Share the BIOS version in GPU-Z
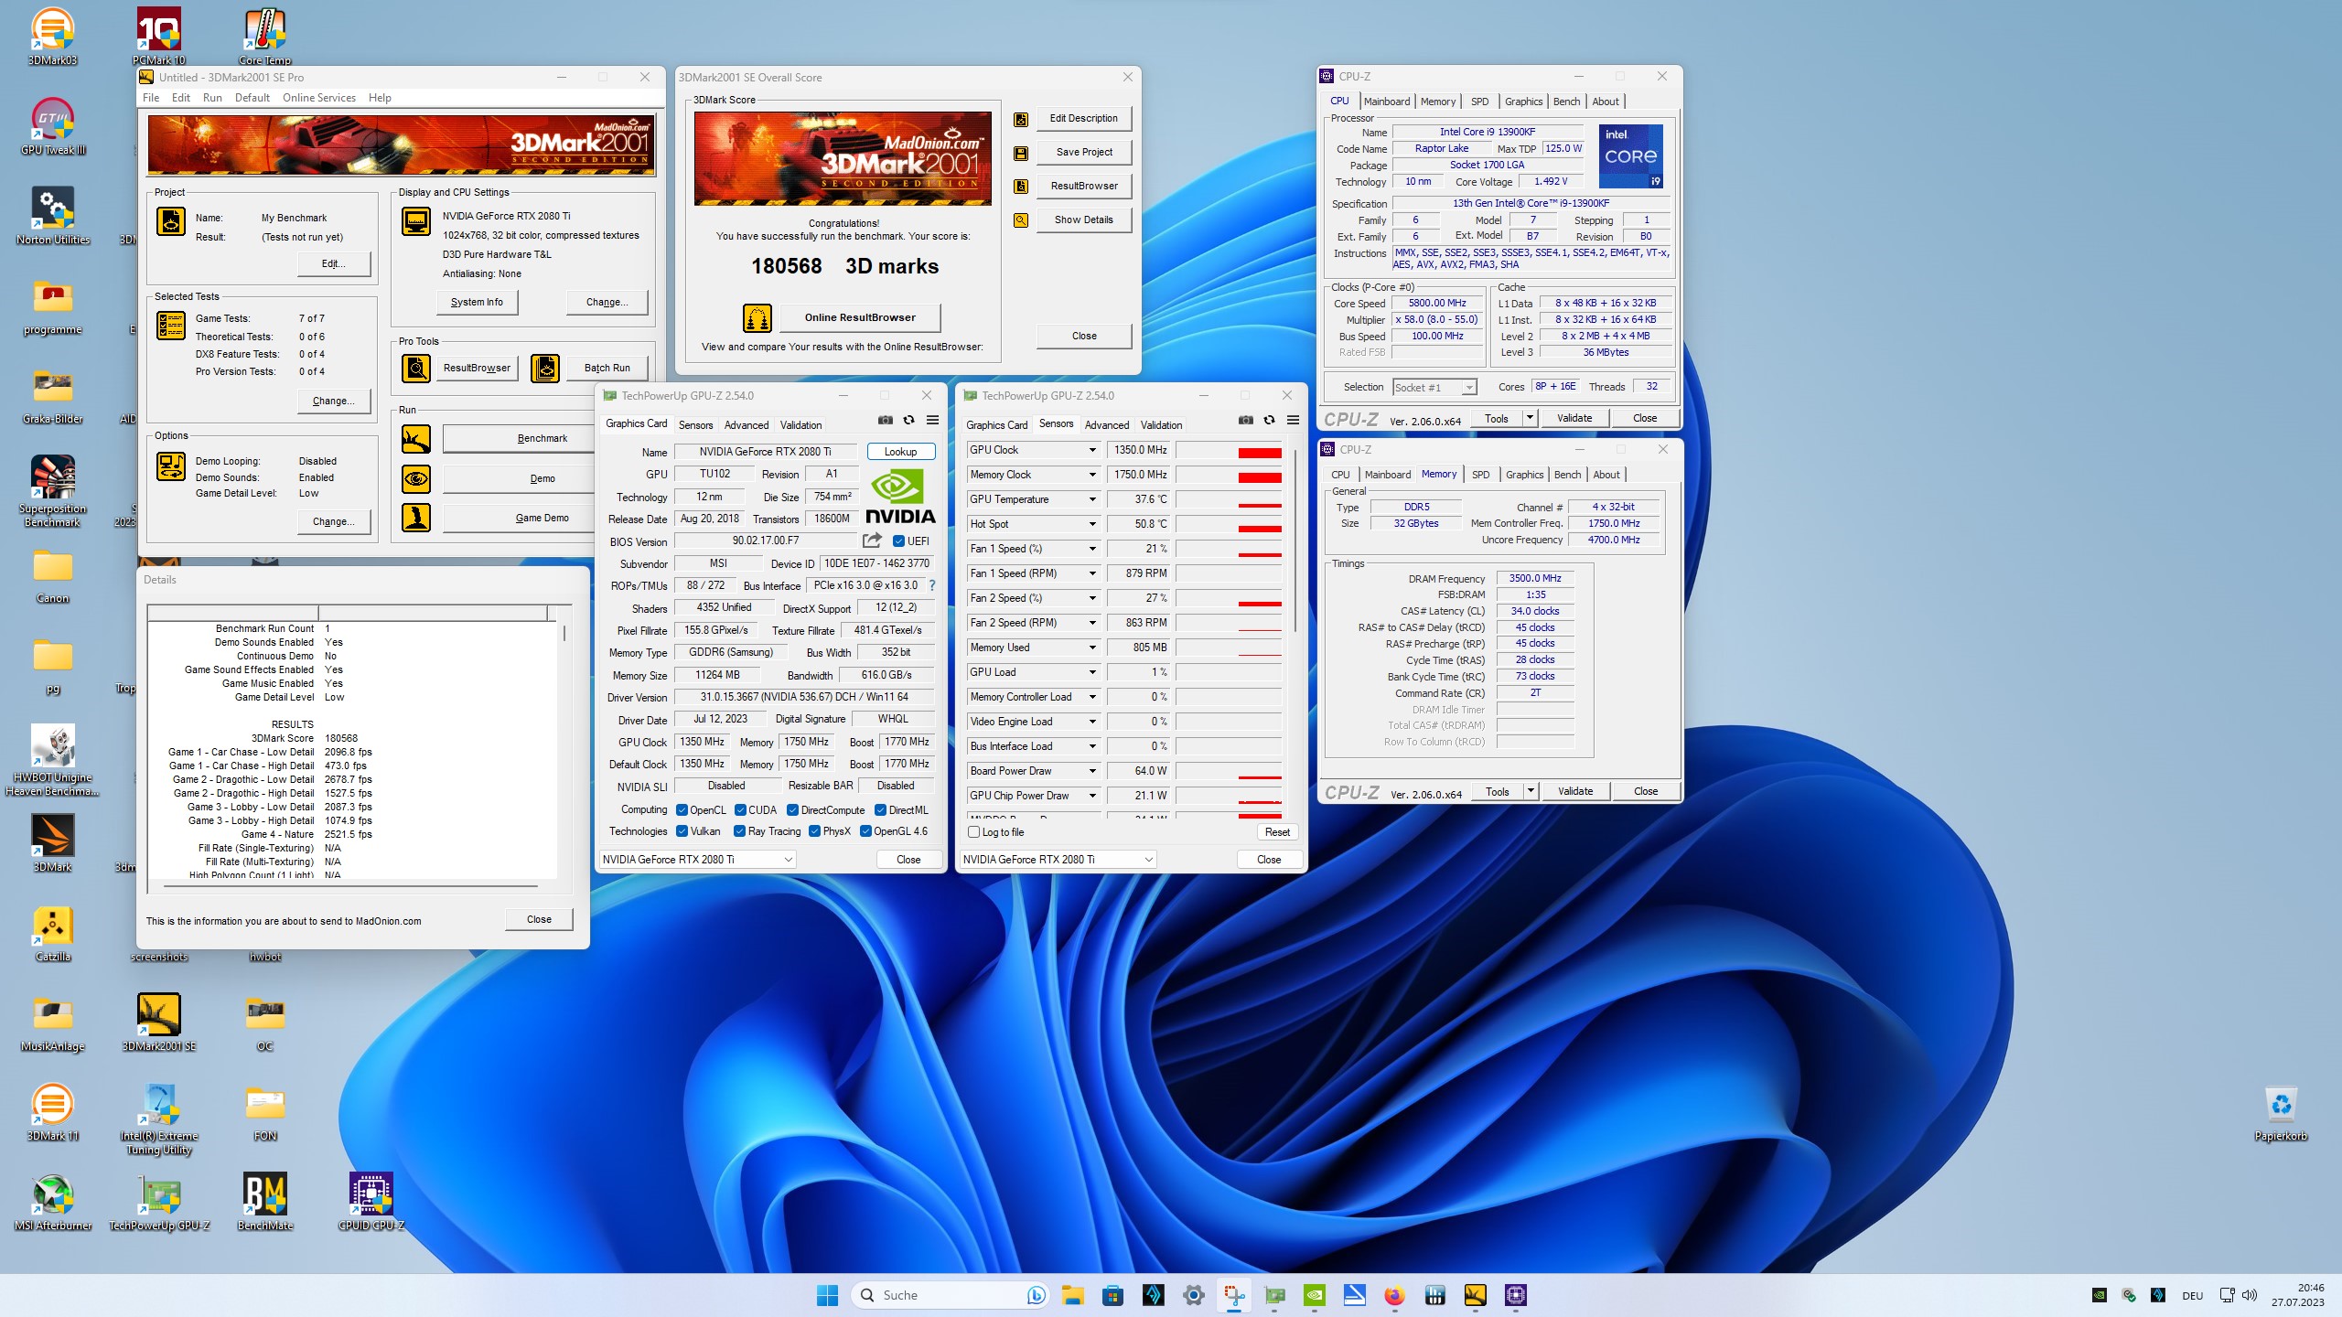2342x1317 pixels. tap(872, 541)
